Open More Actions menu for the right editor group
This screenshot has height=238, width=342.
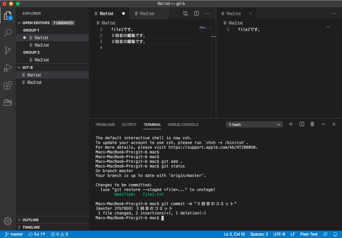pyautogui.click(x=334, y=13)
